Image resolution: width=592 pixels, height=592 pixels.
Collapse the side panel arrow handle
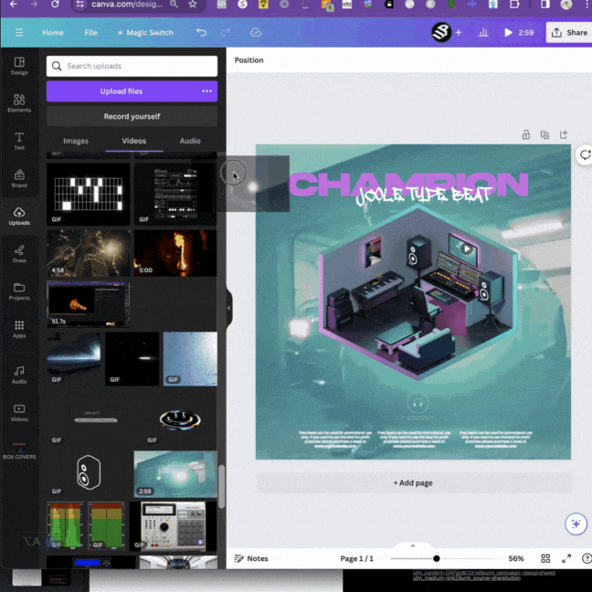pyautogui.click(x=228, y=308)
